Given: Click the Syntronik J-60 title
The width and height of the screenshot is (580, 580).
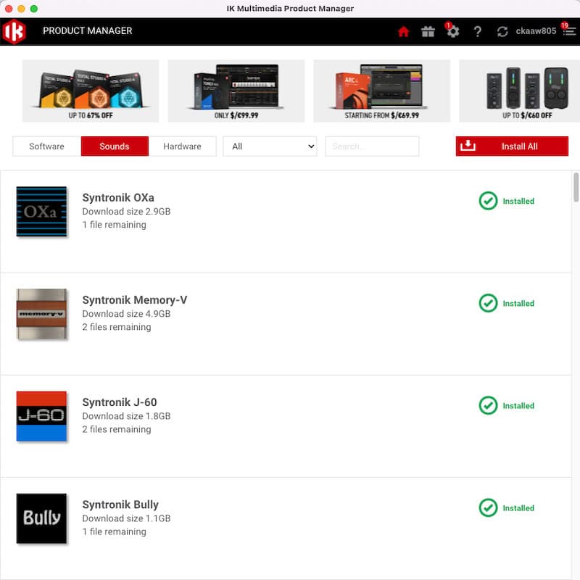Looking at the screenshot, I should 120,402.
